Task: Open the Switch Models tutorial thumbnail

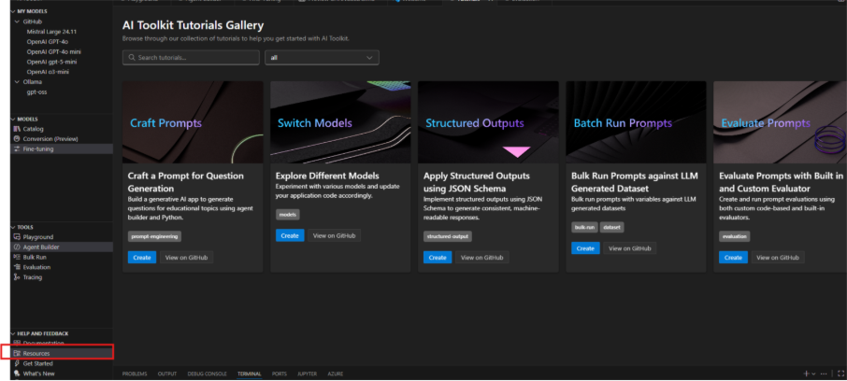Action: pos(340,122)
